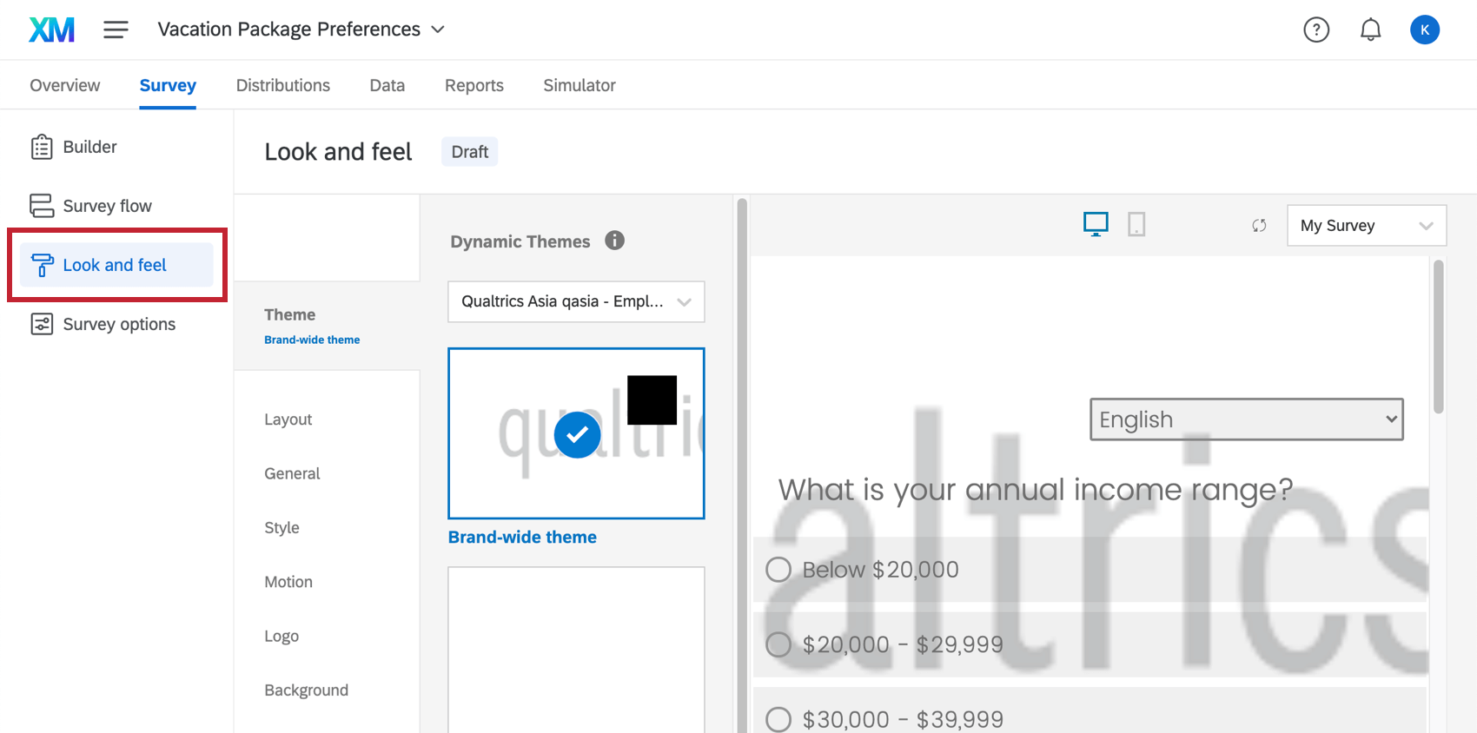Expand the Qualtrics Asia theme library dropdown
This screenshot has width=1477, height=733.
(x=576, y=301)
